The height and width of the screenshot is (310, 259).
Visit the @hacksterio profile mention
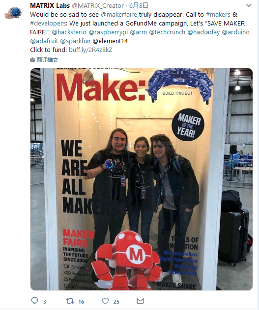[x=69, y=32]
